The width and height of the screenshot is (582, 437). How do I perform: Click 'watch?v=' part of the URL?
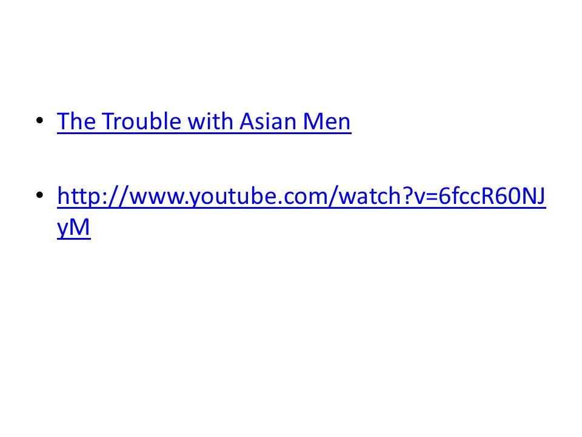389,196
